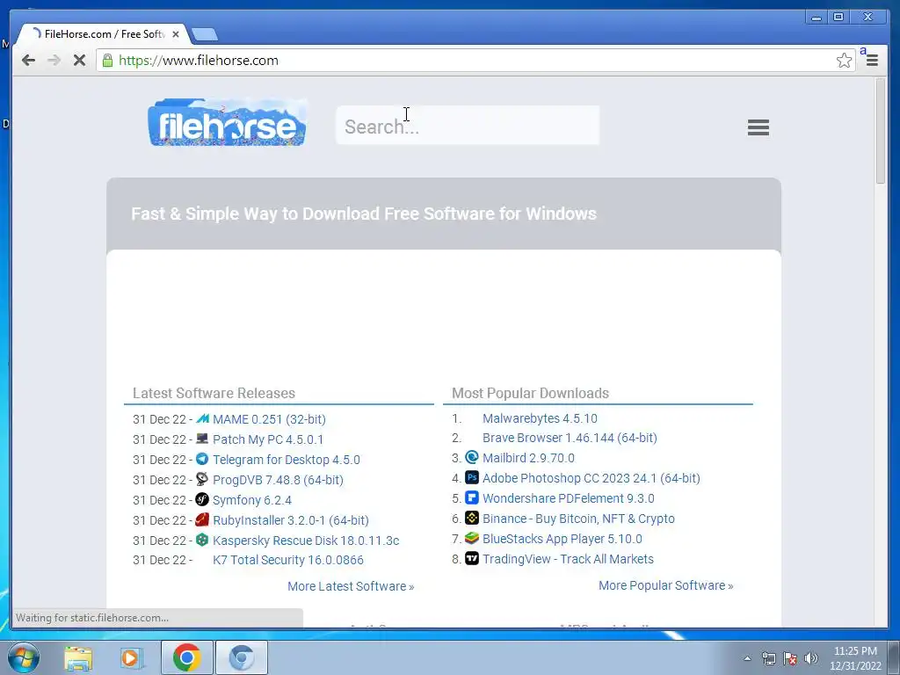The image size is (900, 675).
Task: Click the volume speaker tray icon
Action: click(811, 658)
